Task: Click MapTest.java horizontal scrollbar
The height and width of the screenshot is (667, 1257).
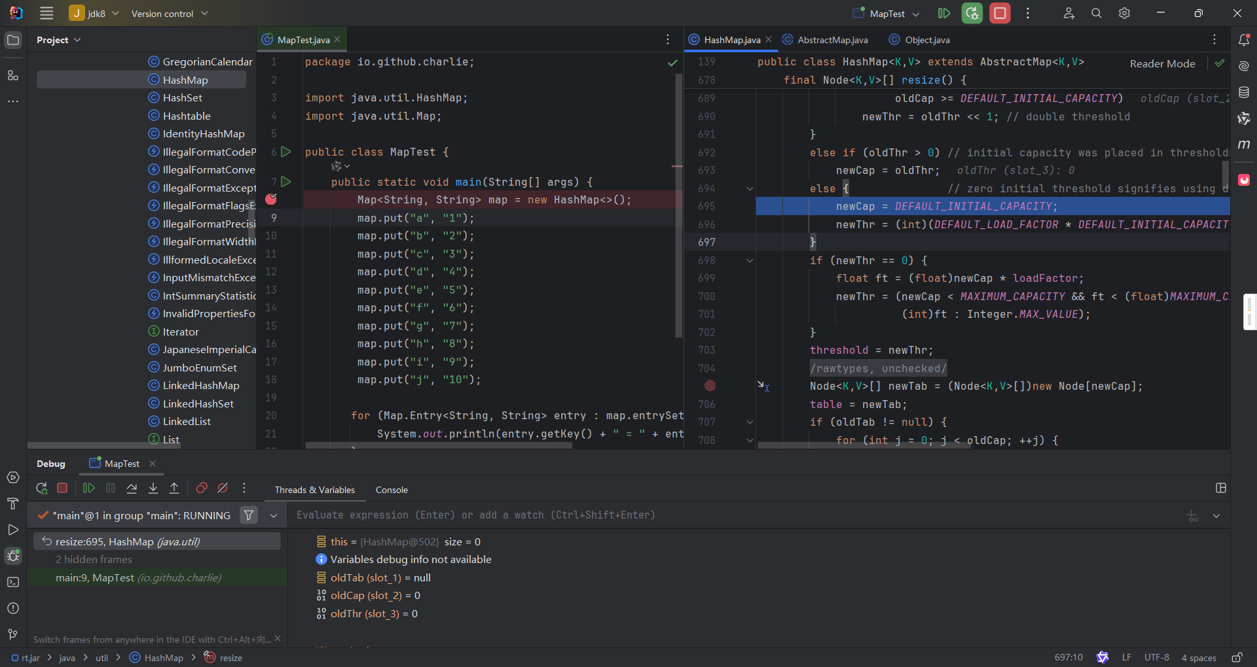Action: pos(439,445)
